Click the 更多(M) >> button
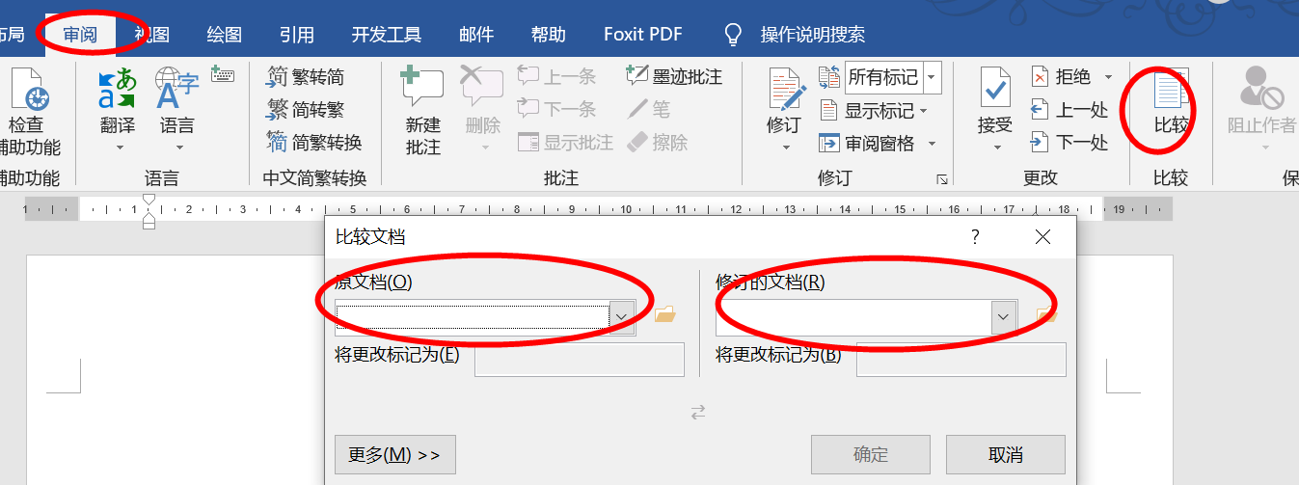This screenshot has height=485, width=1299. 395,454
